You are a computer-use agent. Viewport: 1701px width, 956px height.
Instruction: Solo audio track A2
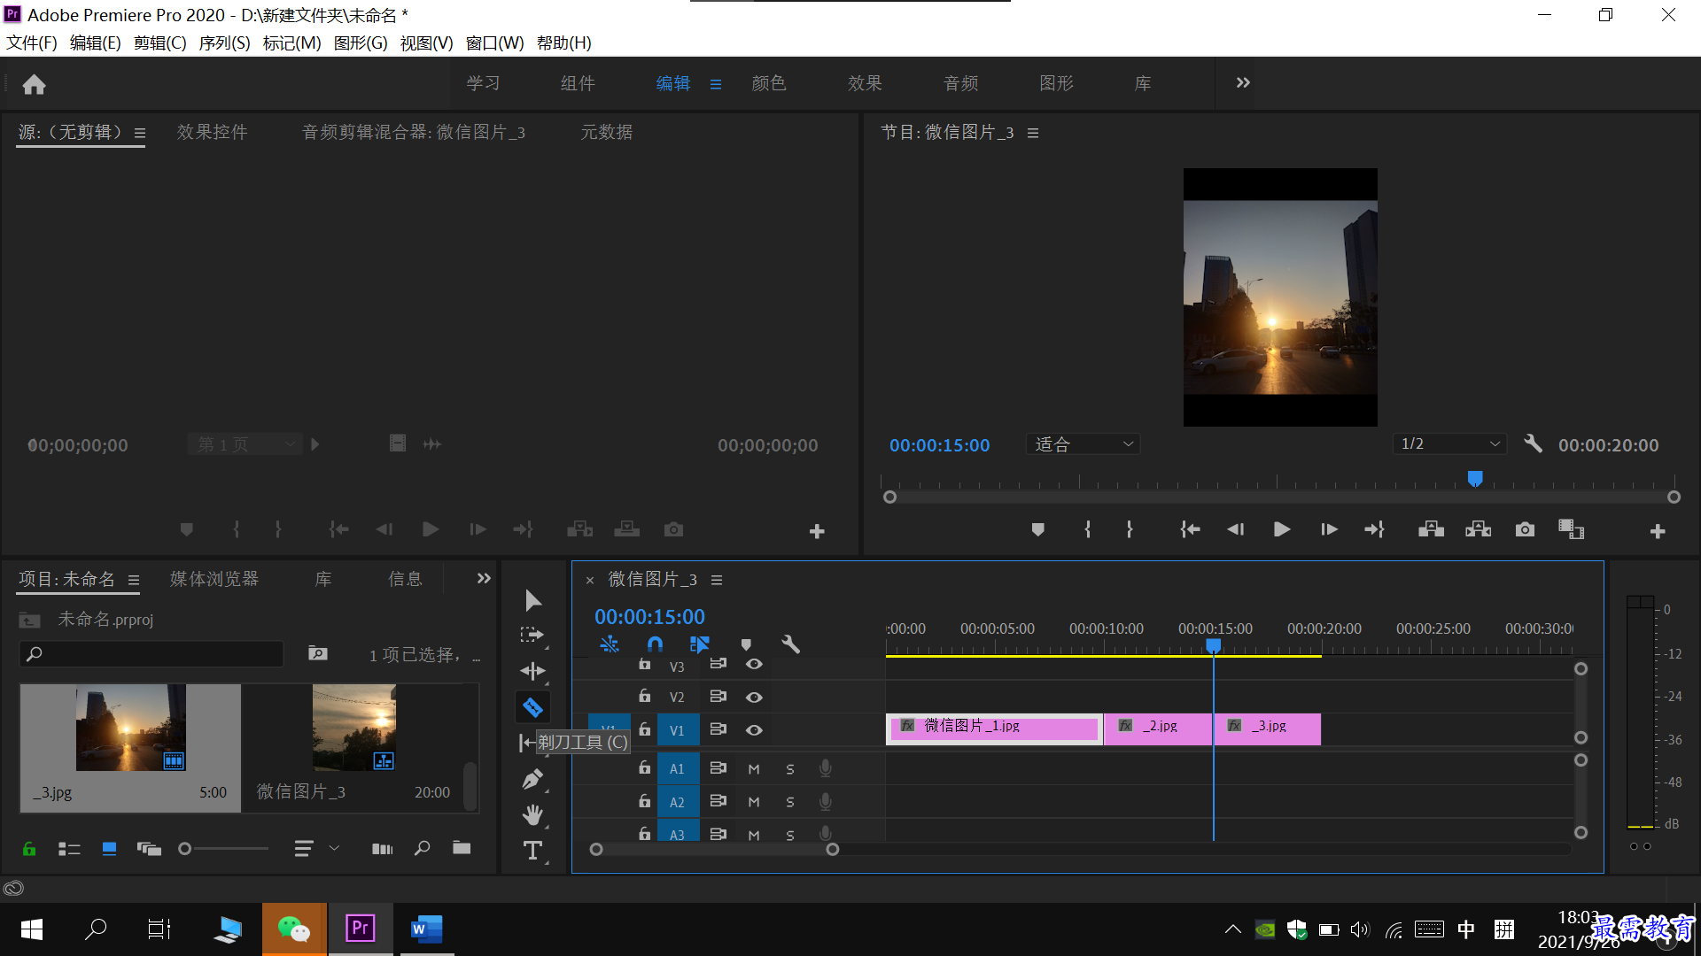pyautogui.click(x=790, y=802)
